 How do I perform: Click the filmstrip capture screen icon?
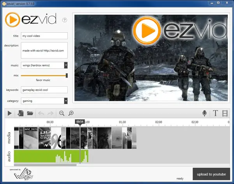click(225, 113)
